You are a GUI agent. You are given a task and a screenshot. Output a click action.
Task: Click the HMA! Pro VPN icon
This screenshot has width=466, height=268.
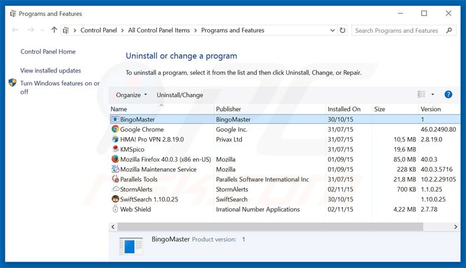tap(115, 140)
